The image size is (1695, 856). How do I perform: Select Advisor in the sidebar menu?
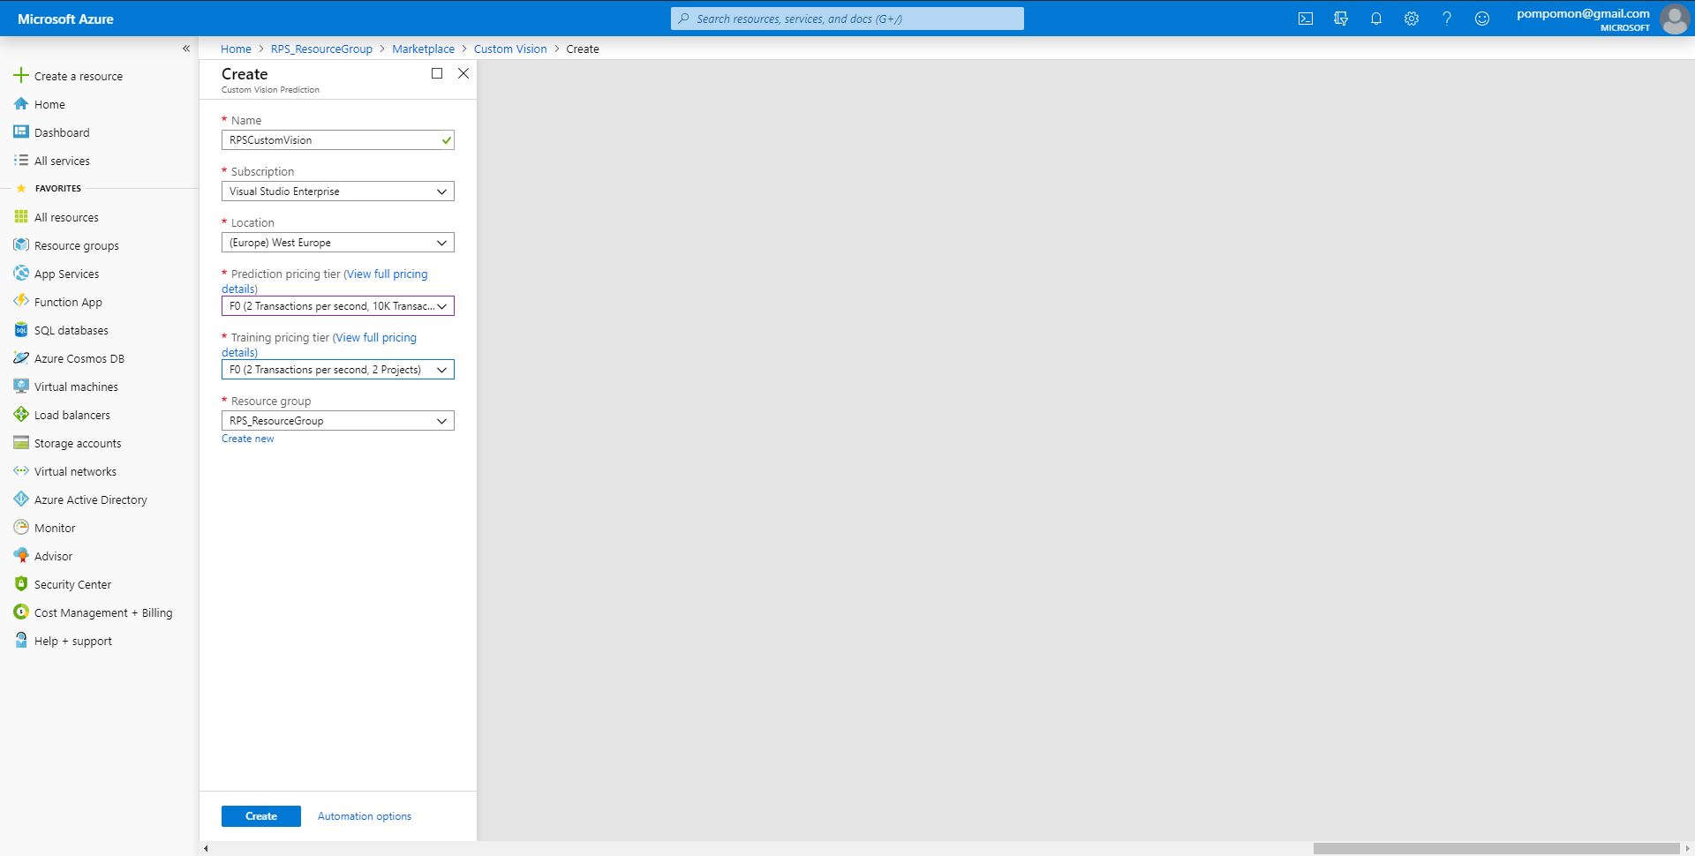[53, 556]
